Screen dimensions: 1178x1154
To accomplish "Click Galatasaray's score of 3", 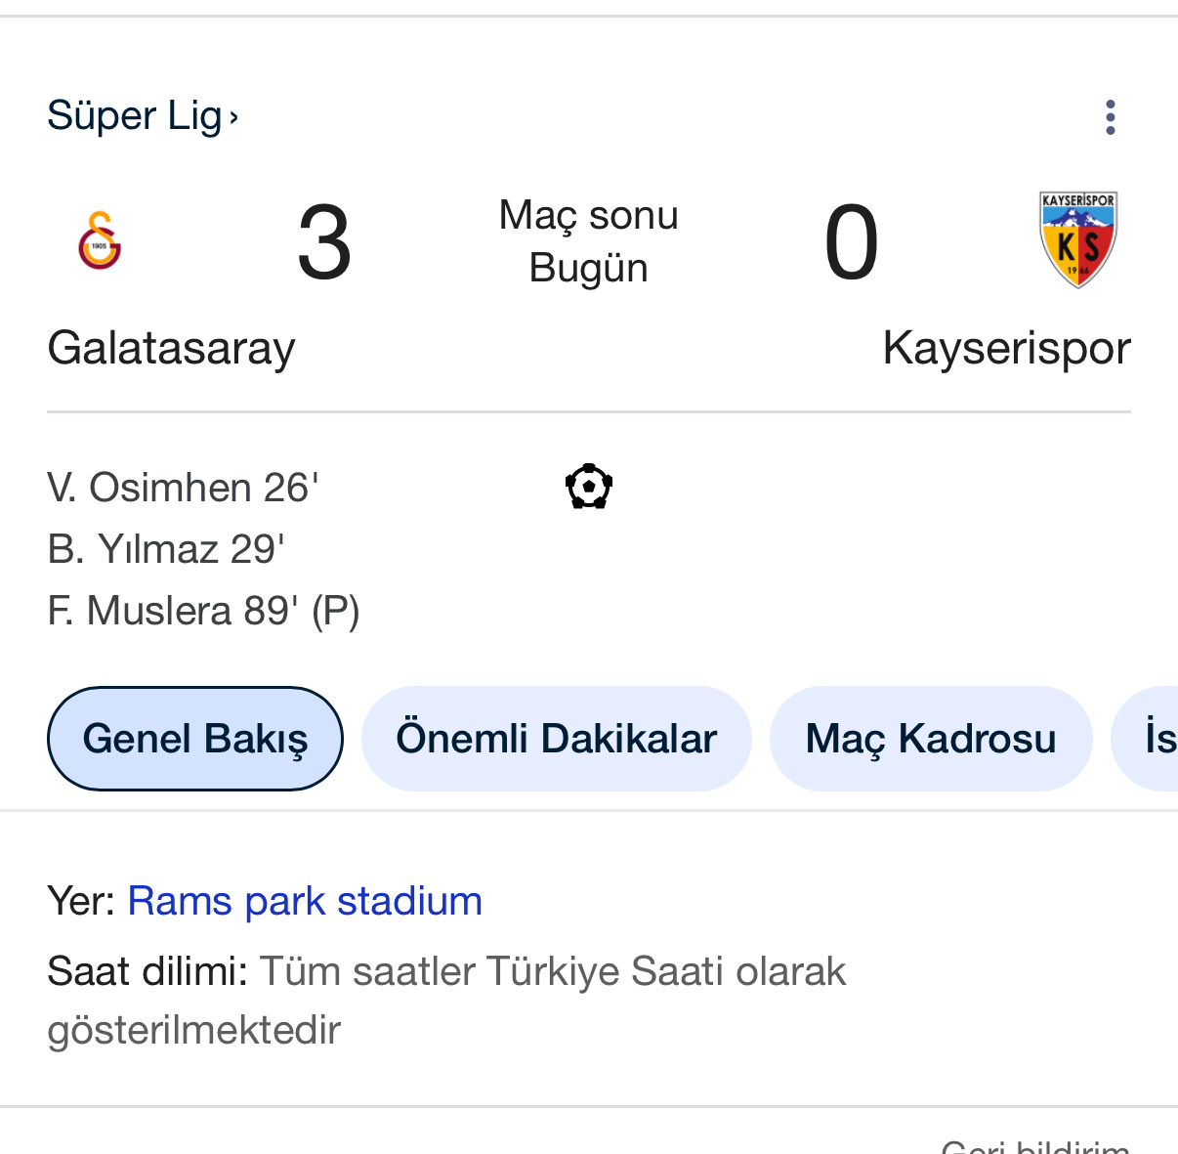I will tap(324, 242).
